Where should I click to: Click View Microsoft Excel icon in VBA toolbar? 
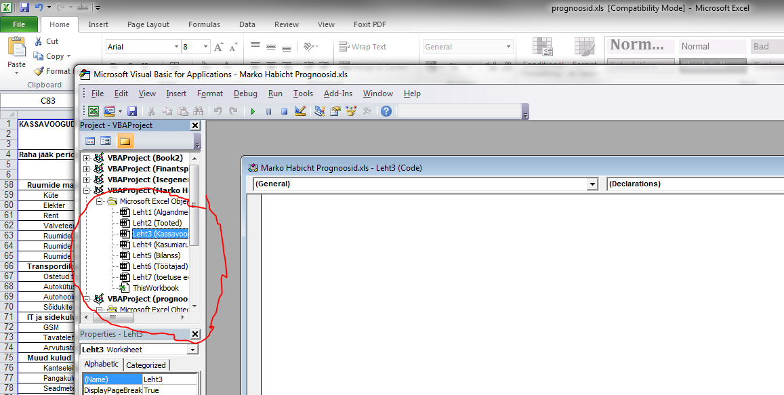pos(94,111)
